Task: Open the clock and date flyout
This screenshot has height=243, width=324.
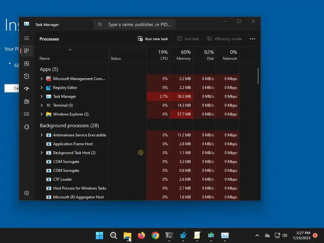Action: [x=302, y=235]
